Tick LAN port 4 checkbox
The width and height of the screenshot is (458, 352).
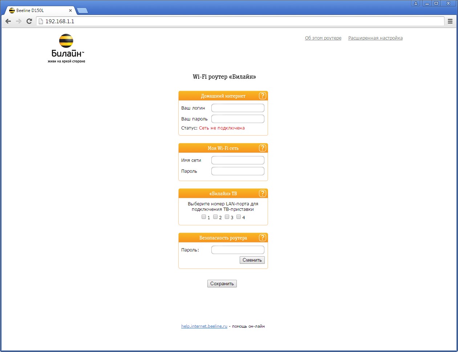coord(239,217)
